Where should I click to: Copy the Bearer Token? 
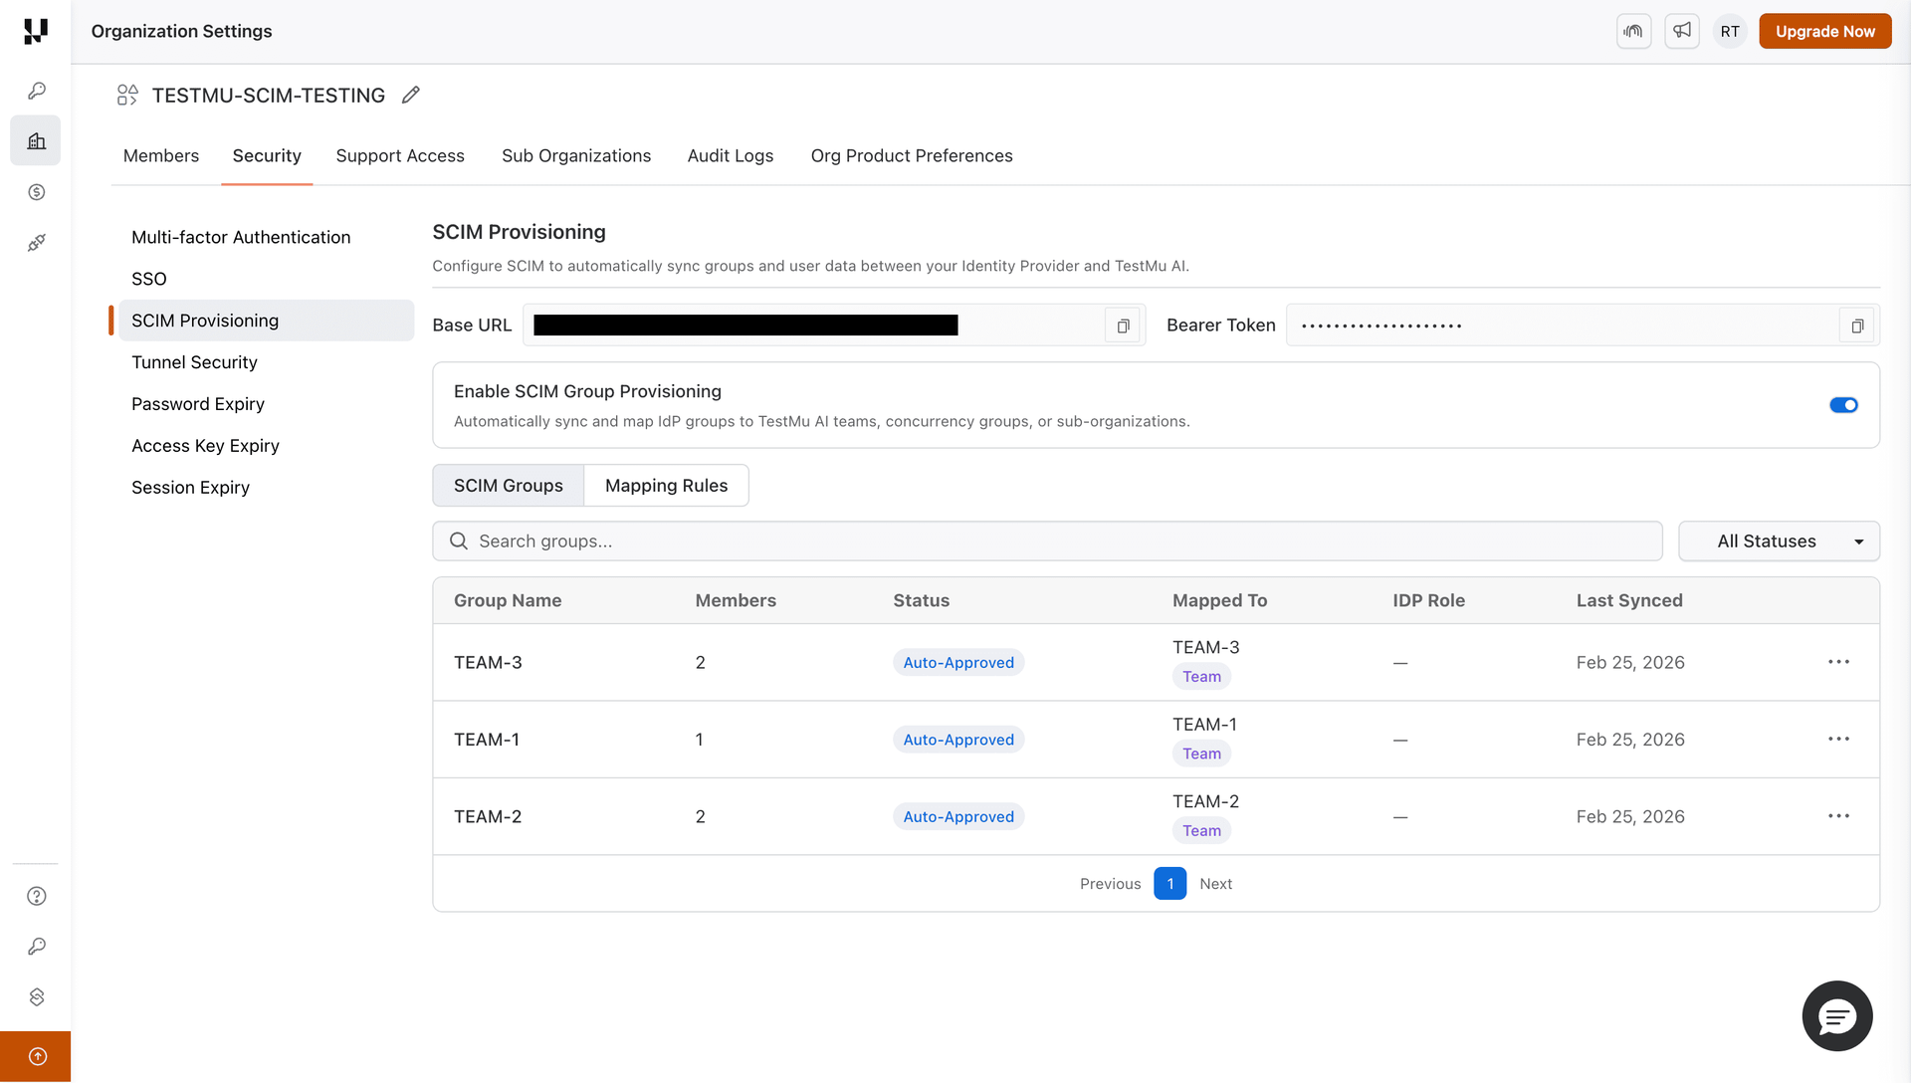[x=1856, y=325]
